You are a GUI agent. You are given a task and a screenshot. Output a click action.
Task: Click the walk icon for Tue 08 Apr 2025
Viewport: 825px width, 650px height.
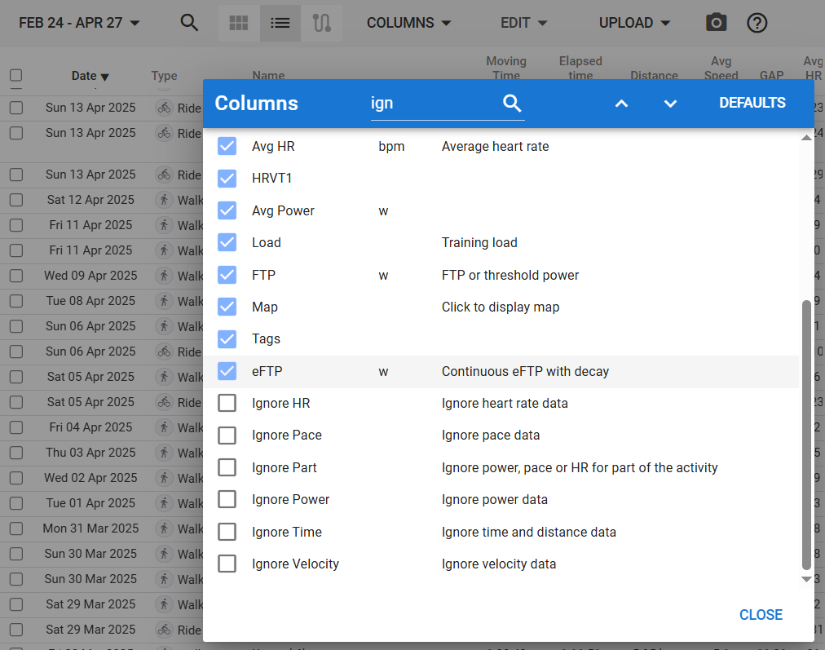pyautogui.click(x=164, y=301)
